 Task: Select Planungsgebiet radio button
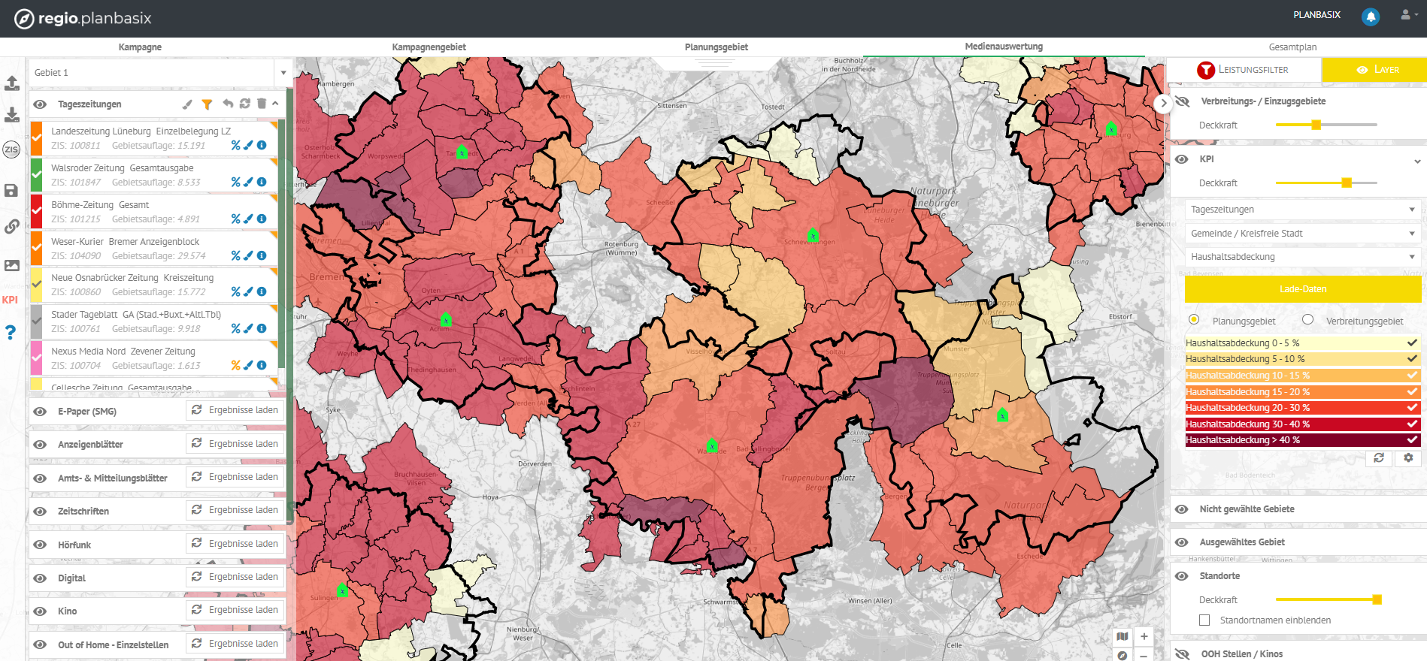coord(1194,320)
